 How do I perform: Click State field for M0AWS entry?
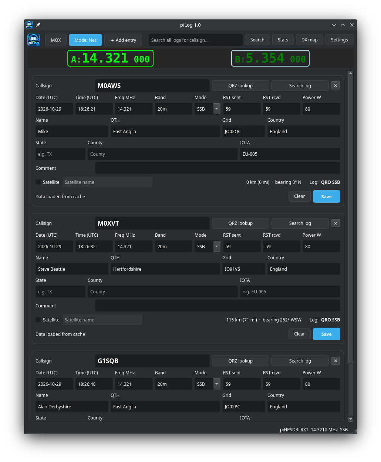coord(60,154)
